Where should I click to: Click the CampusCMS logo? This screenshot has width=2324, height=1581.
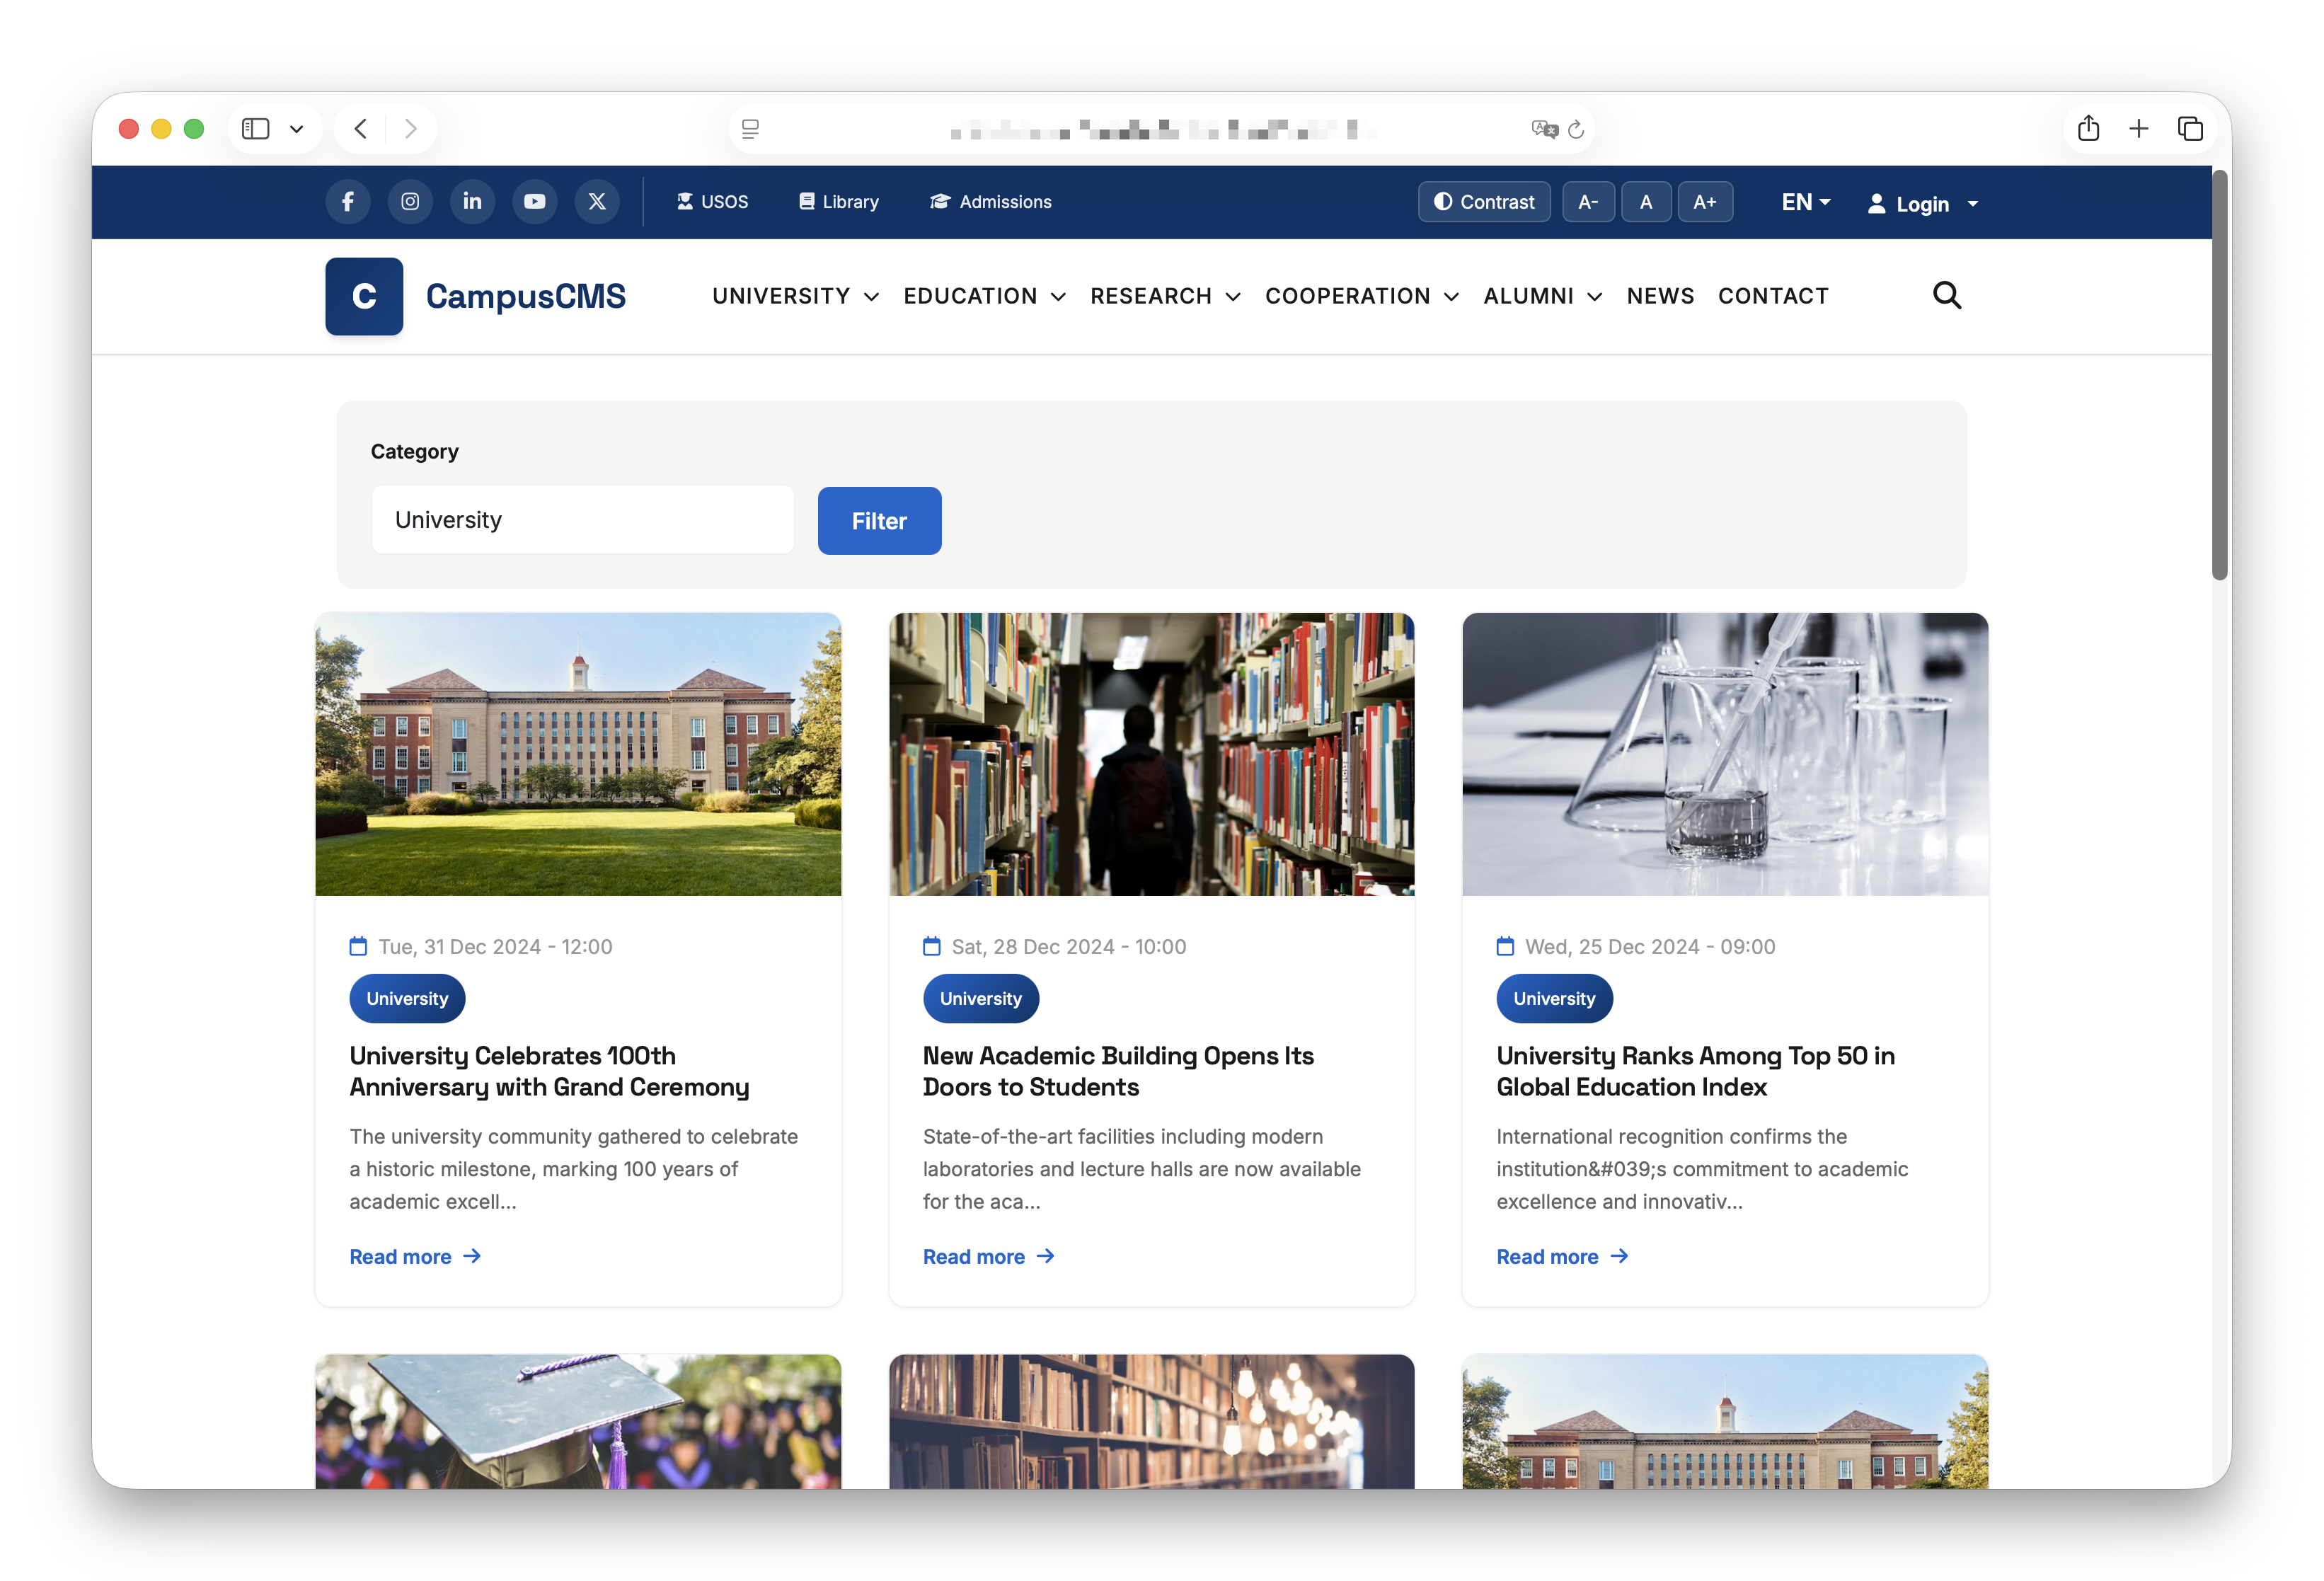click(x=476, y=296)
